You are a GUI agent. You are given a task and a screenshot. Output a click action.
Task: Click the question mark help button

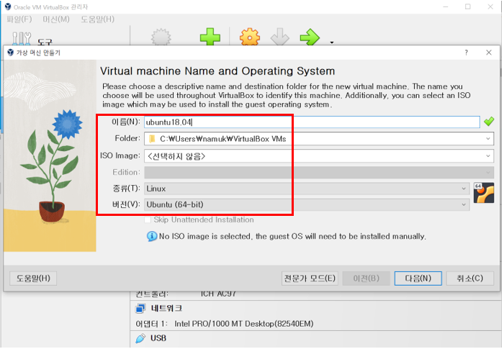(466, 53)
